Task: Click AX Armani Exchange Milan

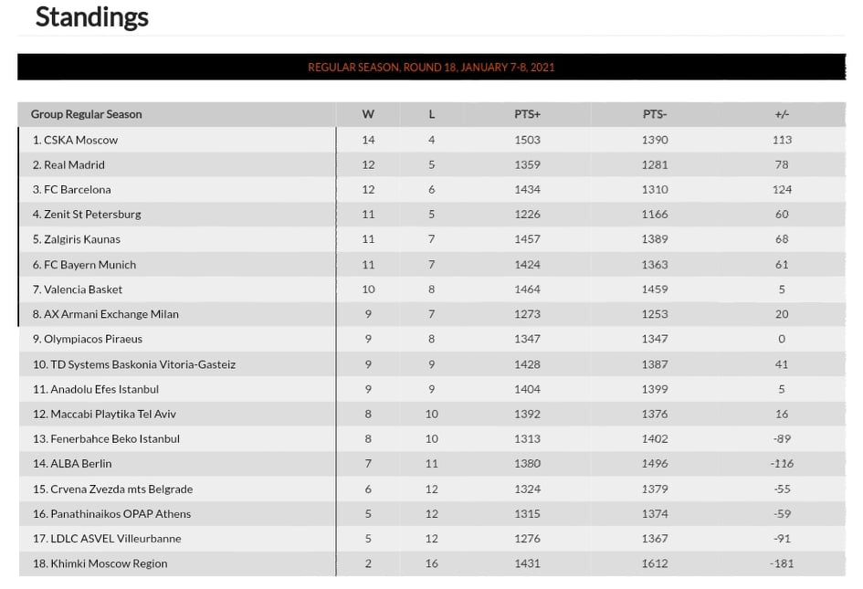Action: (x=111, y=314)
